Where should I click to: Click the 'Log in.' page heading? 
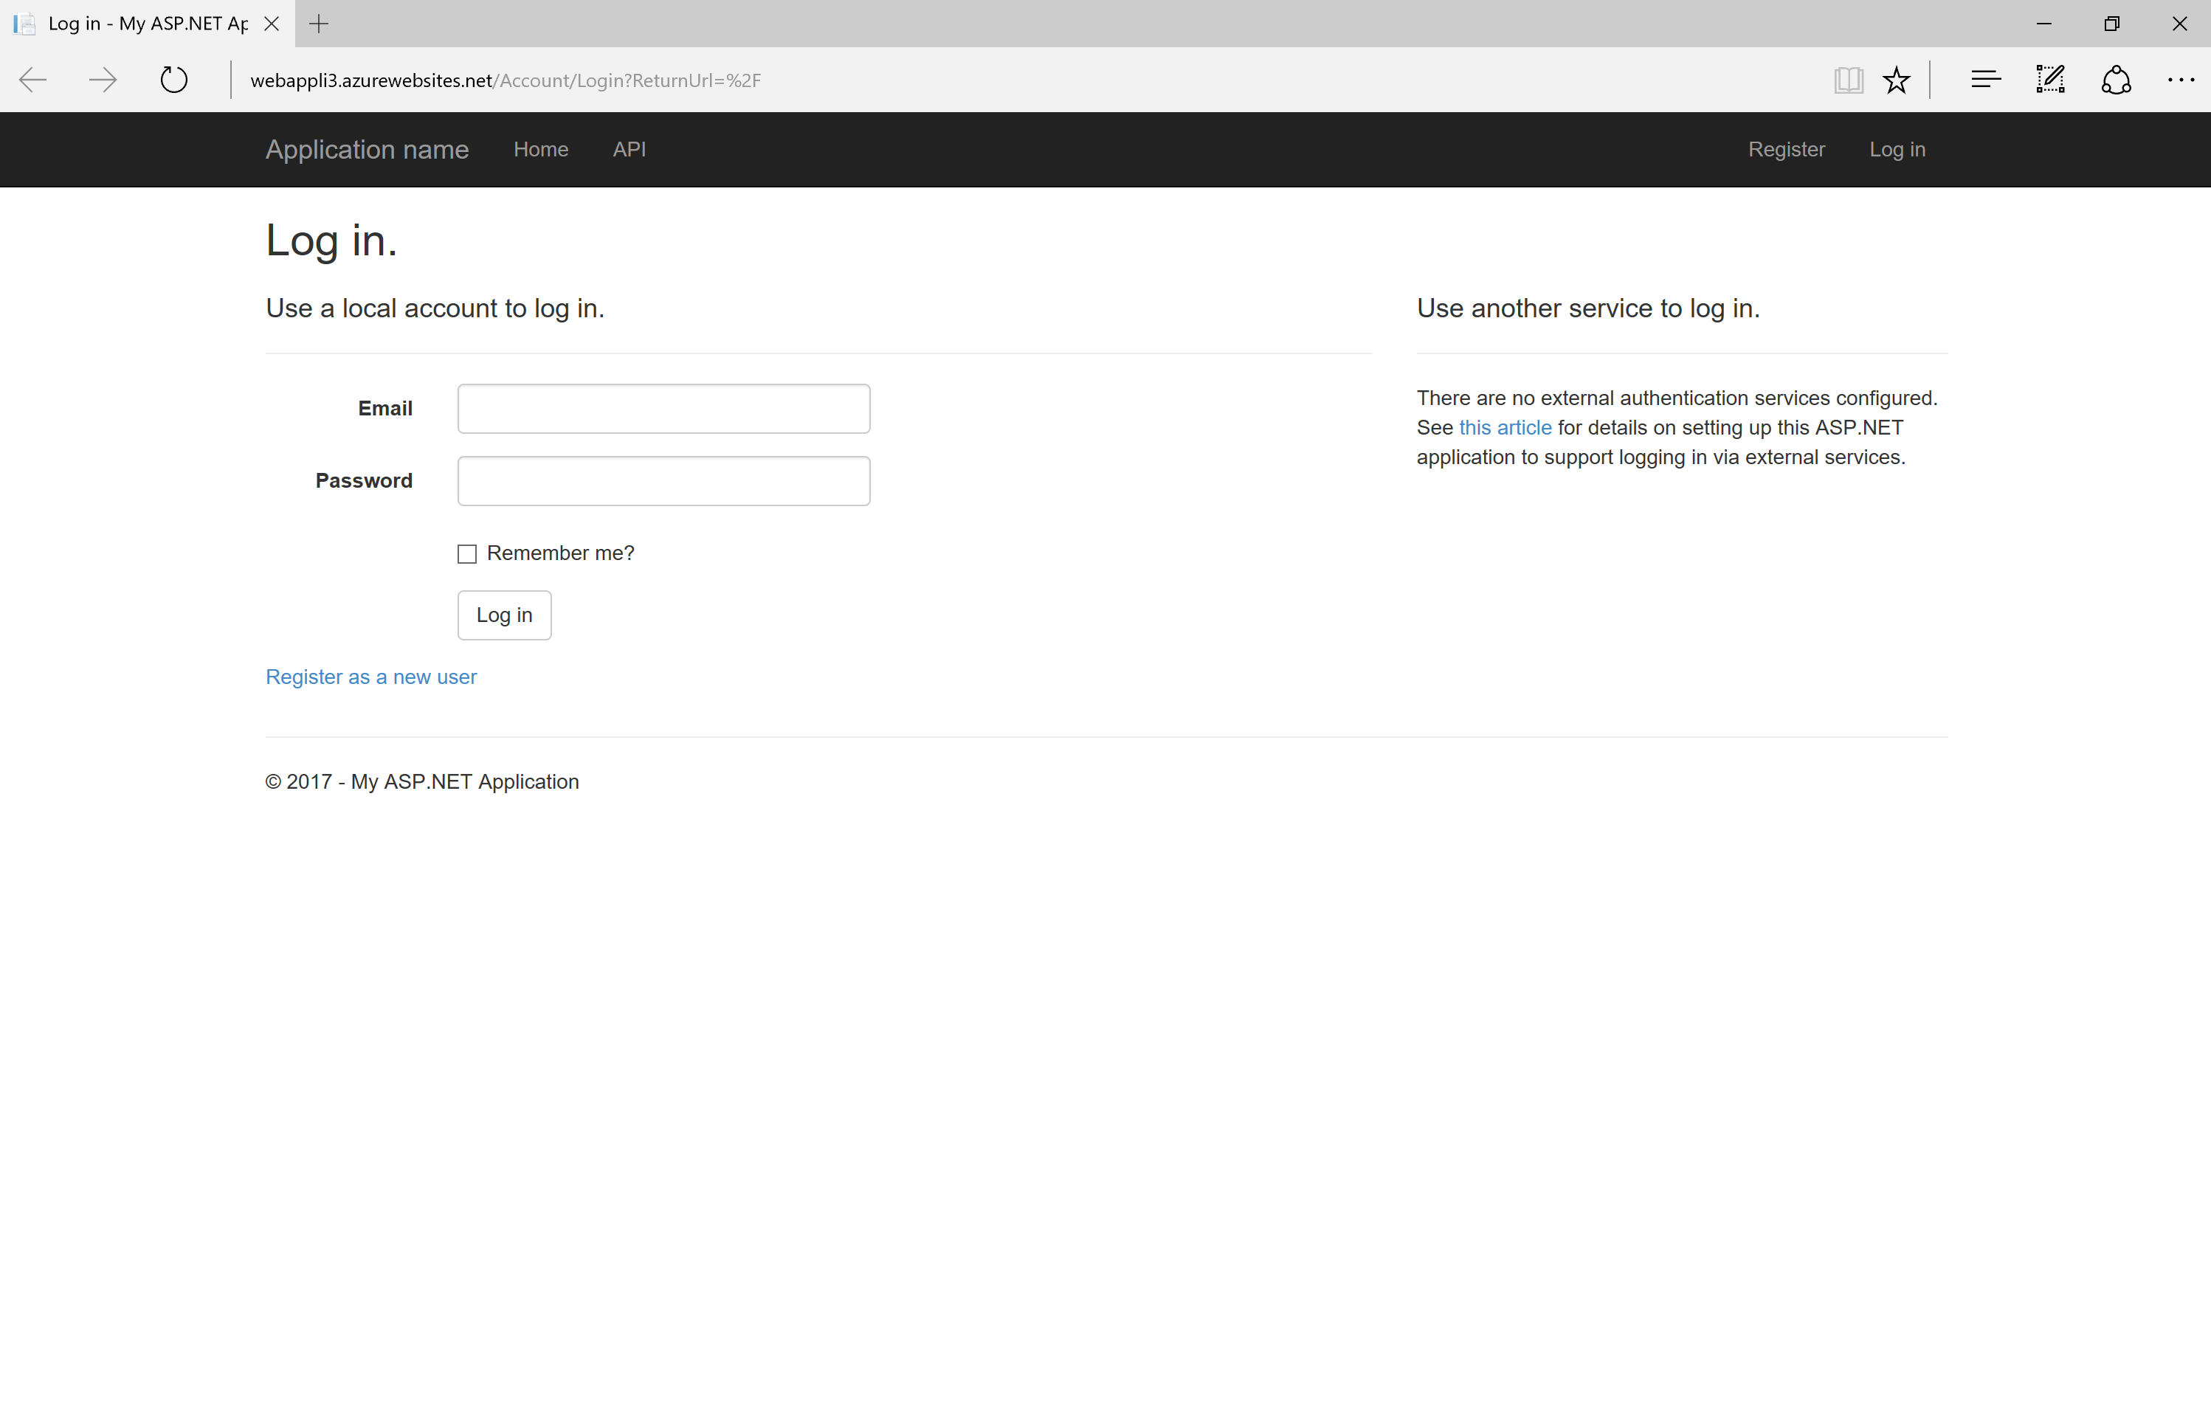coord(331,241)
